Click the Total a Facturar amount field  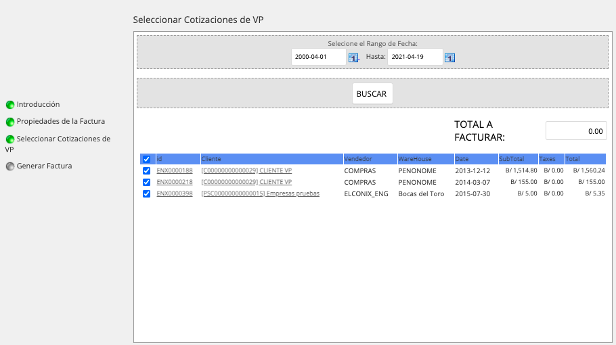click(576, 131)
